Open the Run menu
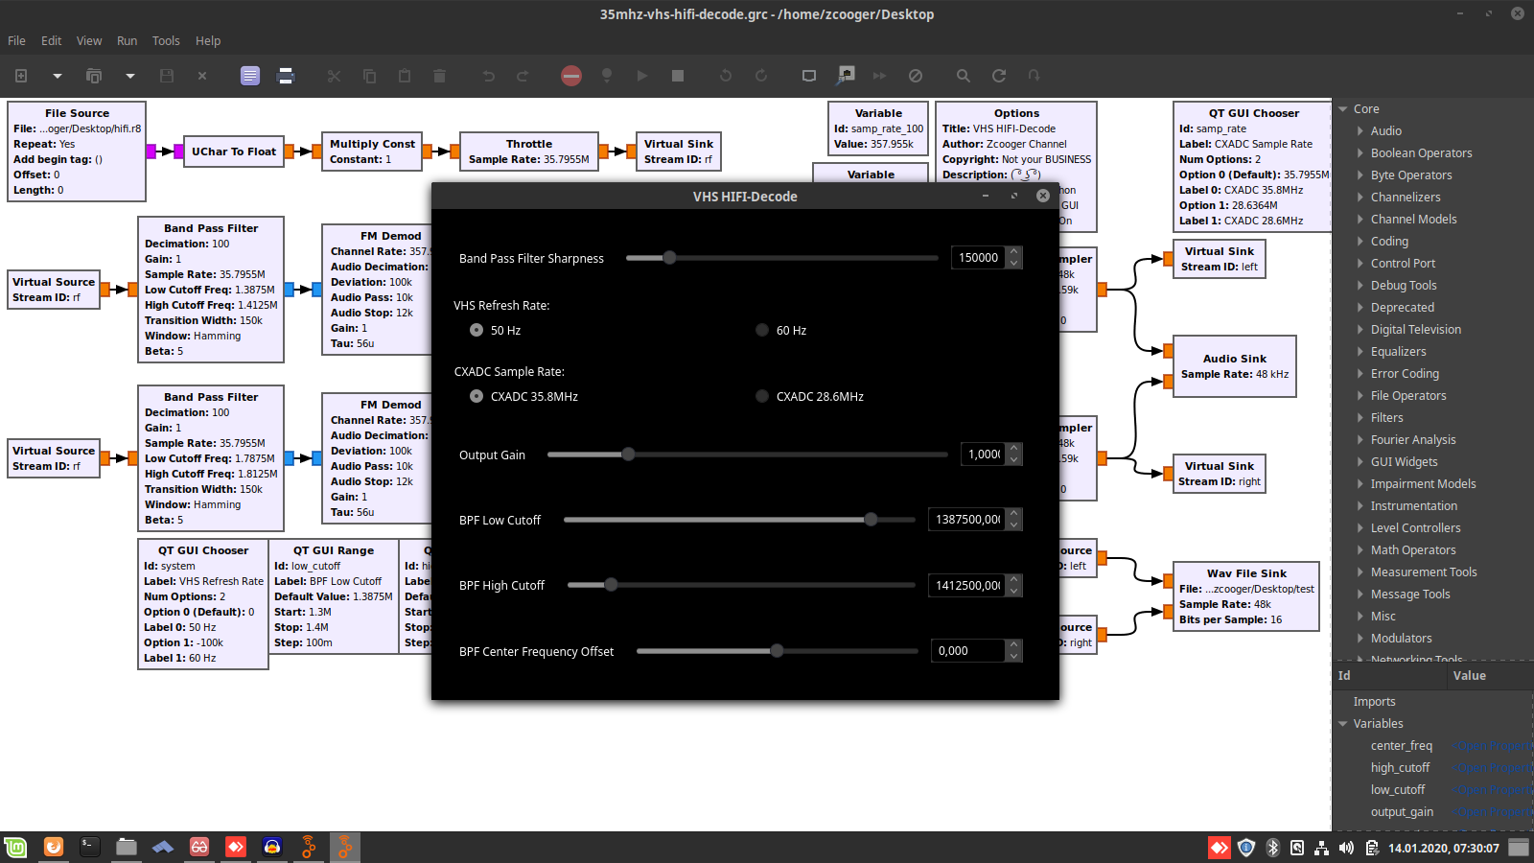1534x863 pixels. (x=127, y=41)
